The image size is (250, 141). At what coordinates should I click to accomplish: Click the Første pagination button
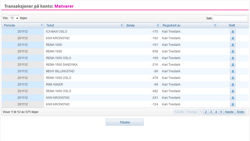[179, 112]
